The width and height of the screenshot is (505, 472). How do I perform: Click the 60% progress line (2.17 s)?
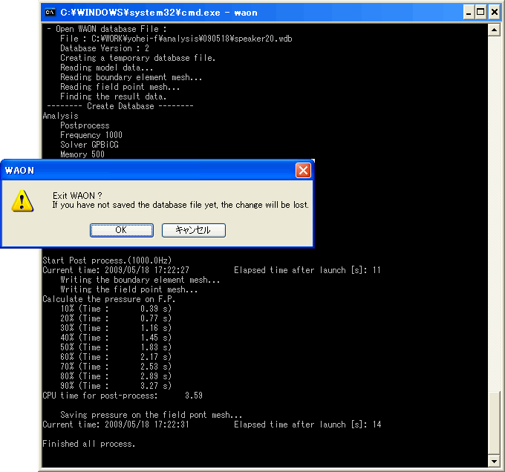(116, 357)
